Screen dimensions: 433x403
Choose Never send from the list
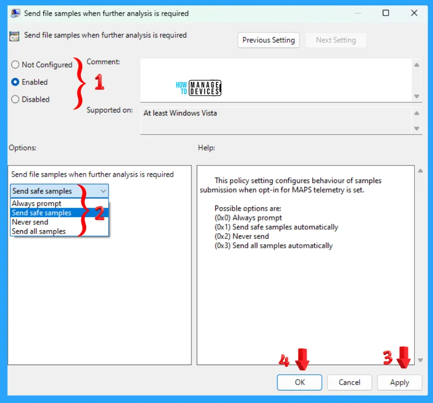(x=59, y=222)
